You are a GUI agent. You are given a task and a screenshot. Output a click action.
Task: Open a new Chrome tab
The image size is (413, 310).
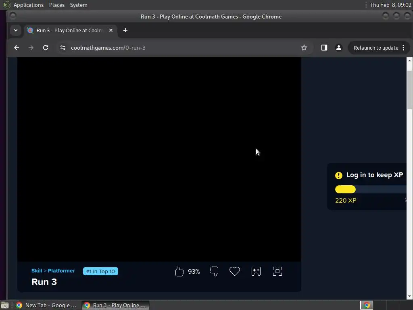click(x=125, y=30)
